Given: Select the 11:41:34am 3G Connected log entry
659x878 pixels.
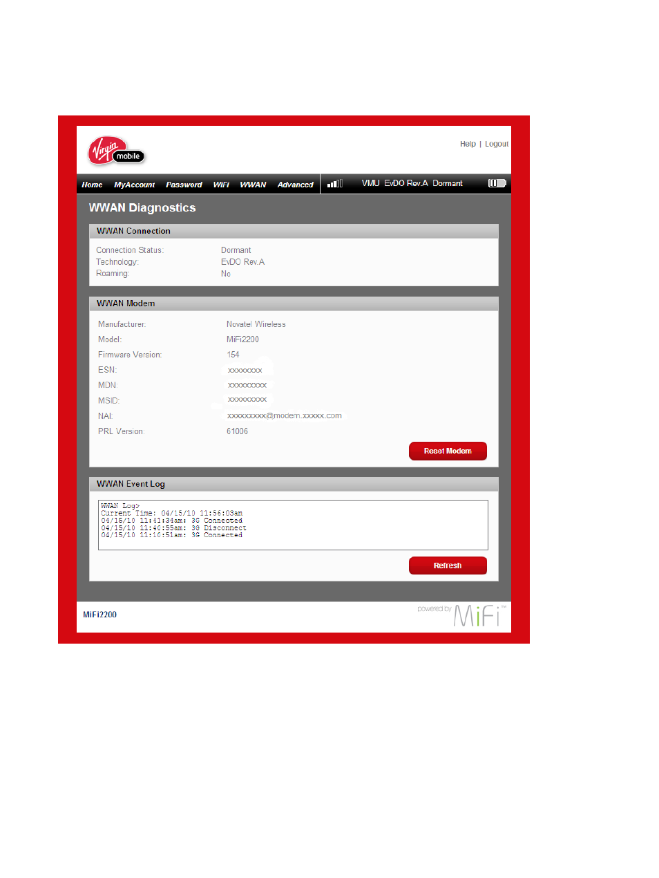Looking at the screenshot, I should click(172, 521).
